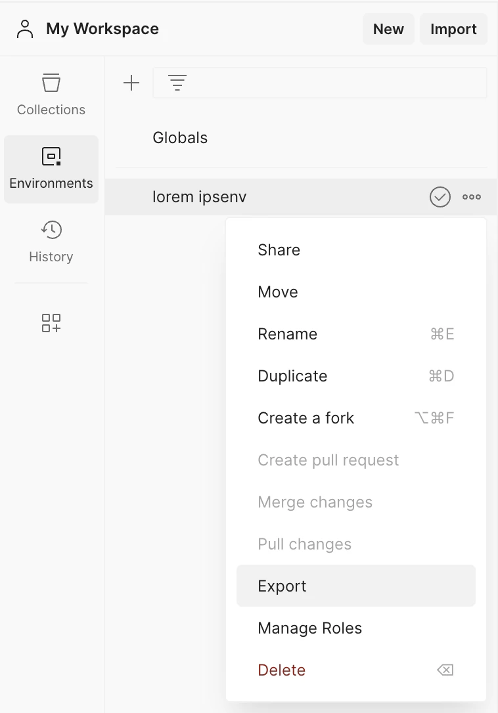
Task: Click the New button
Action: coord(388,29)
